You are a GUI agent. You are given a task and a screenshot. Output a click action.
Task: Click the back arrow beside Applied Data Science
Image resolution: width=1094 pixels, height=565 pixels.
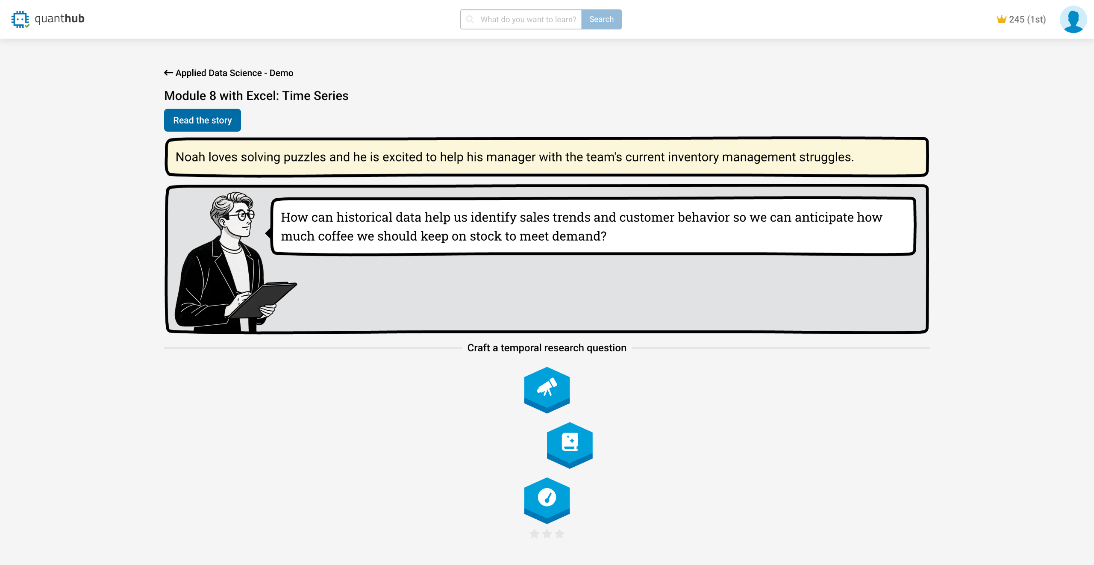coord(168,73)
